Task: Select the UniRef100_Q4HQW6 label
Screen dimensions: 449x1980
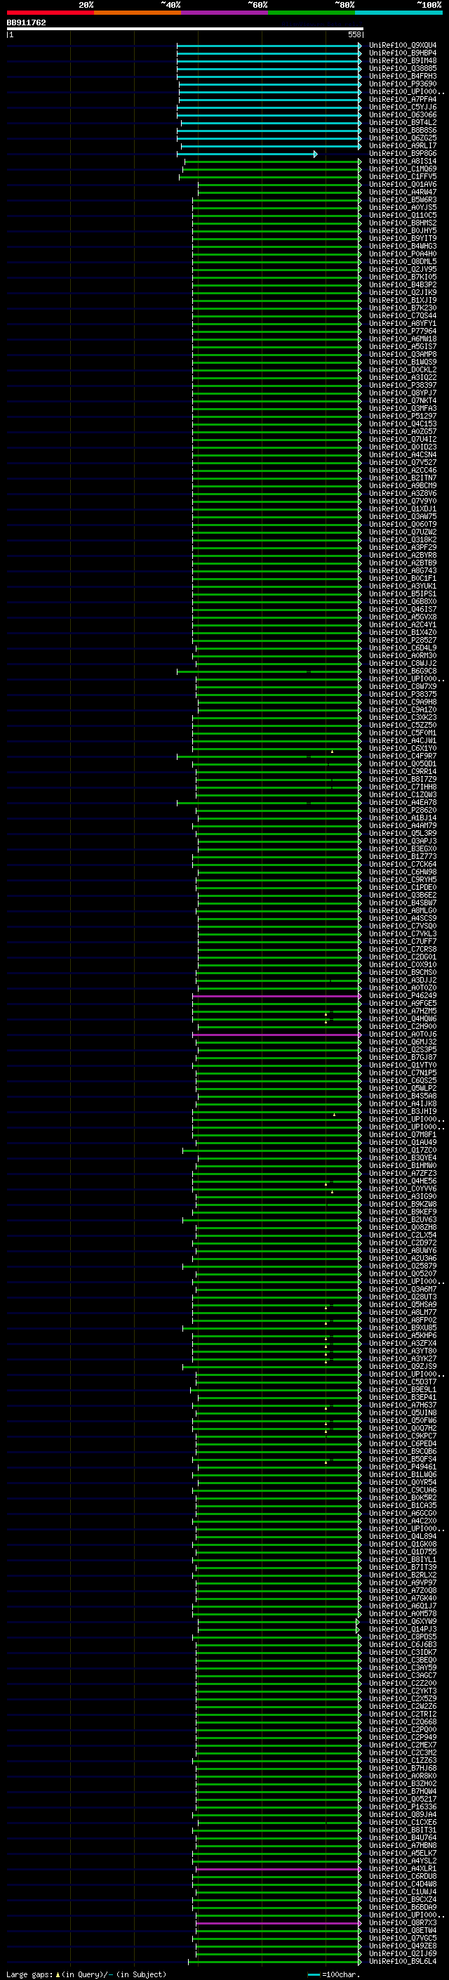Action: pos(402,1018)
